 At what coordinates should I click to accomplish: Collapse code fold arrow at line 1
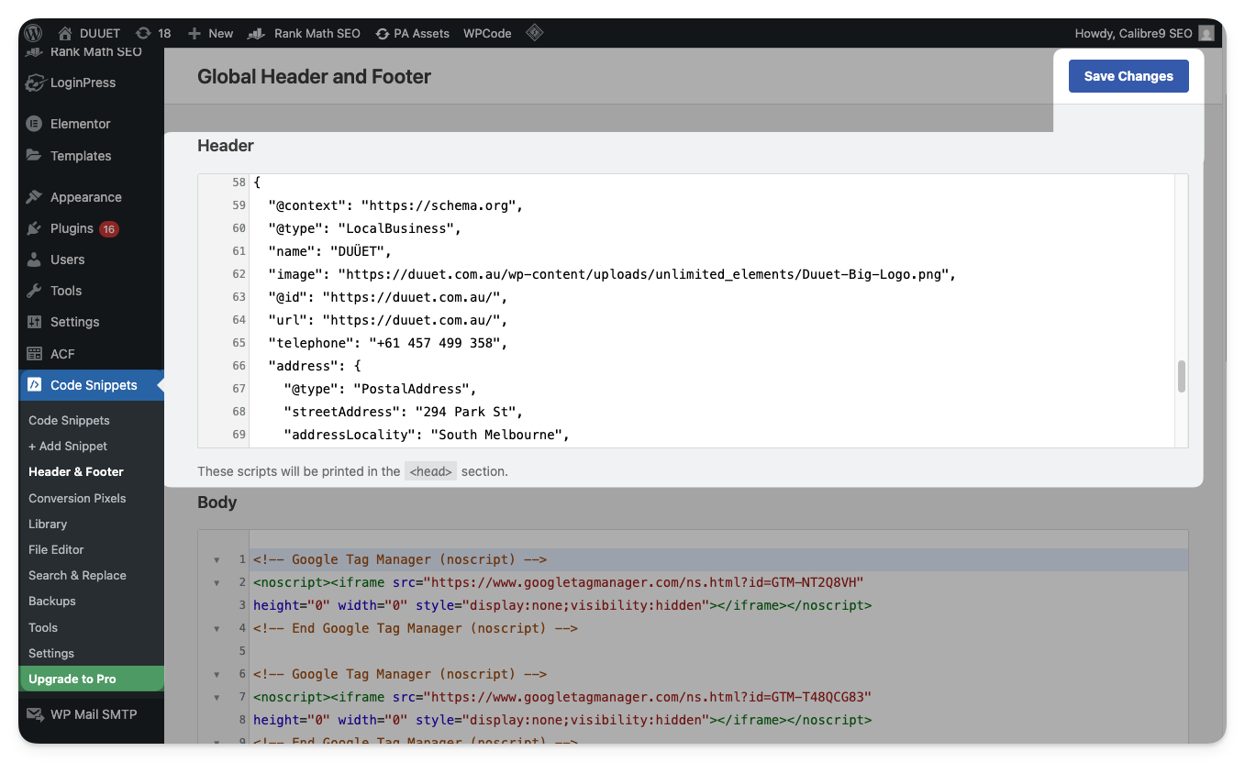[217, 559]
